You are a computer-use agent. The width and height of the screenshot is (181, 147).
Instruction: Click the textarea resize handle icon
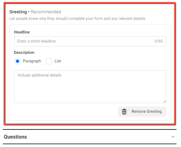coord(165,101)
